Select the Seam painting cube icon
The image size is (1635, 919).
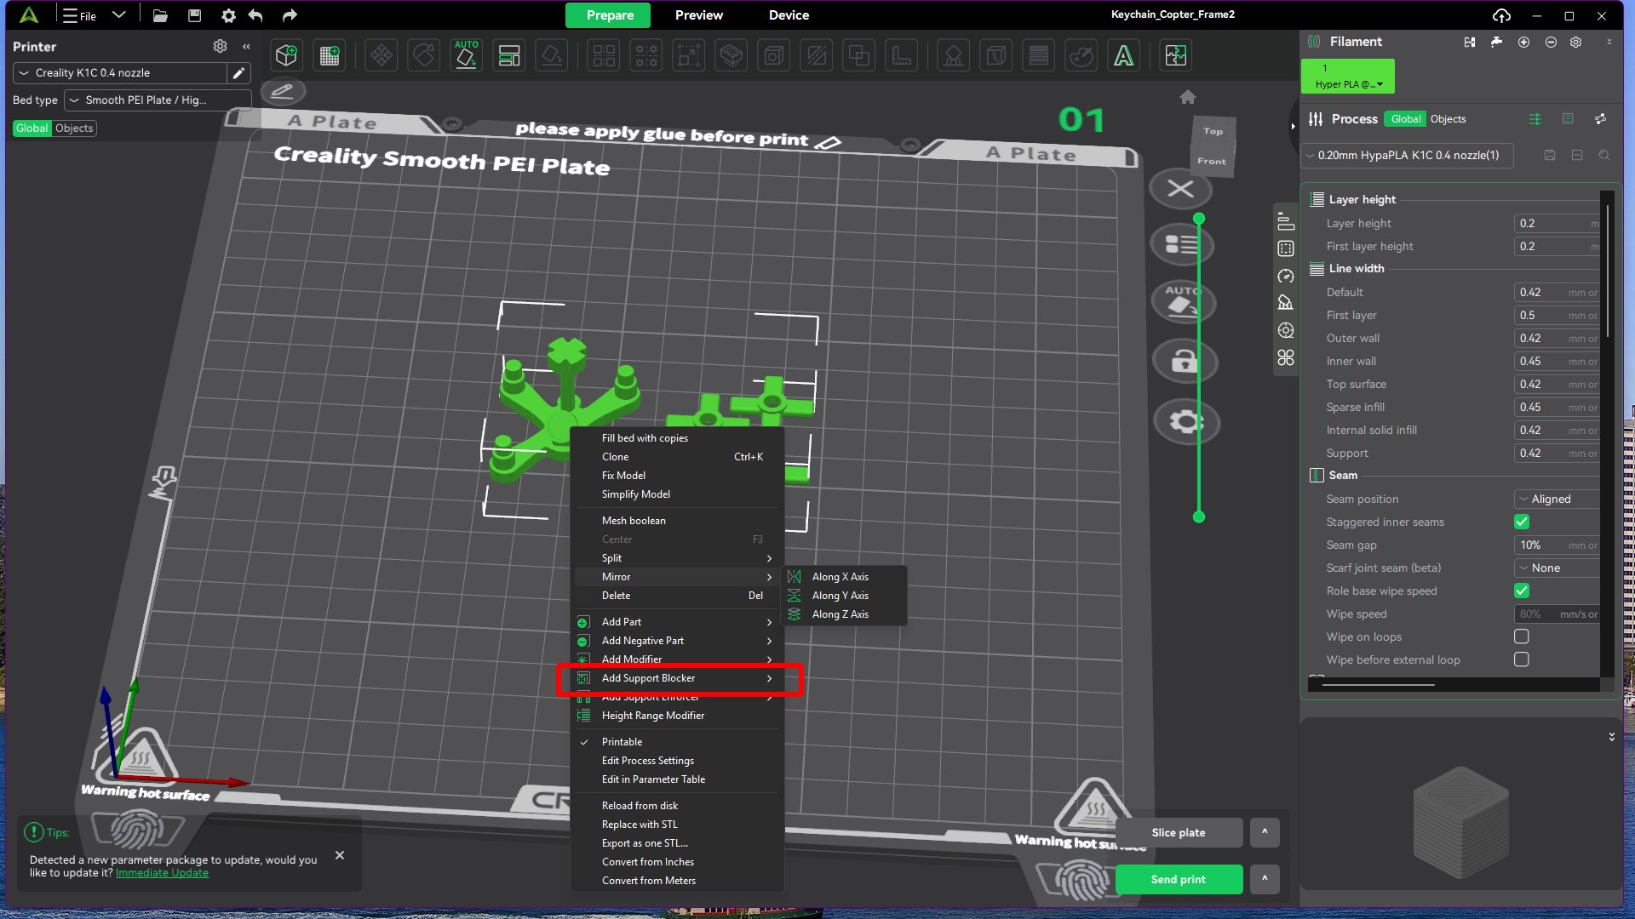pyautogui.click(x=996, y=56)
